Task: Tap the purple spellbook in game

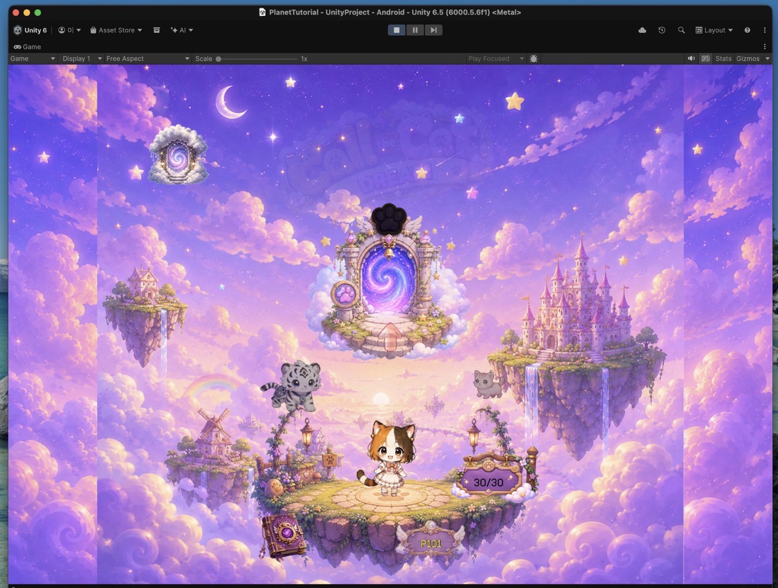Action: coord(283,536)
